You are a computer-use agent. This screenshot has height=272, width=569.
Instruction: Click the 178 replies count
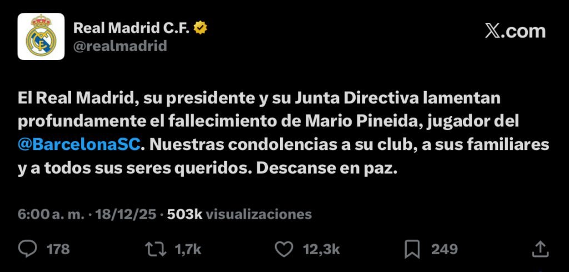click(58, 249)
